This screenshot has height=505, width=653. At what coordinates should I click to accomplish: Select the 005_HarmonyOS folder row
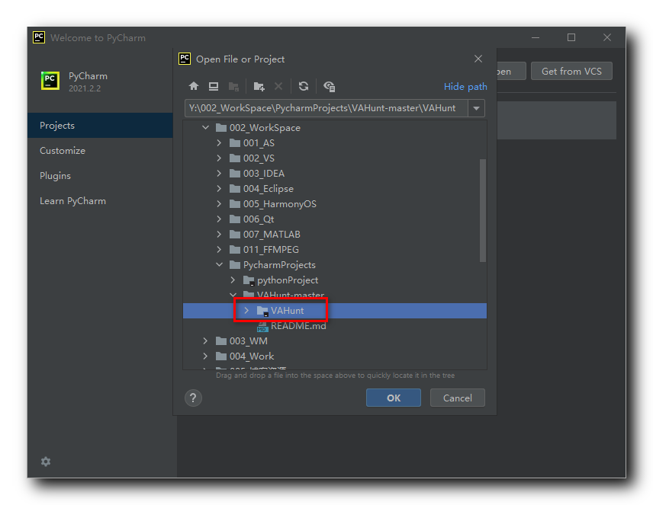(335, 204)
